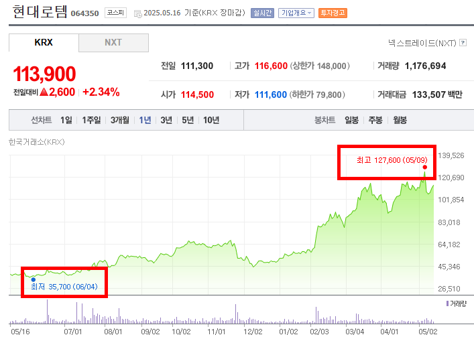Screen dimensions: 474x345
Task: Switch to the KRX tab
Action: tap(44, 43)
